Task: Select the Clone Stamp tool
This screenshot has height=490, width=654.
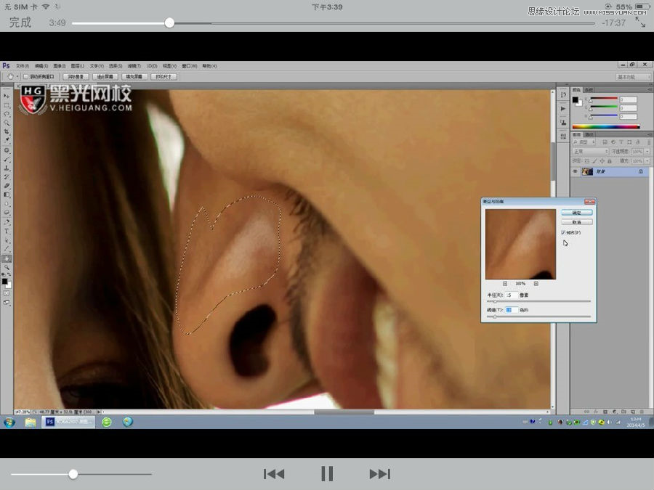Action: [7, 168]
